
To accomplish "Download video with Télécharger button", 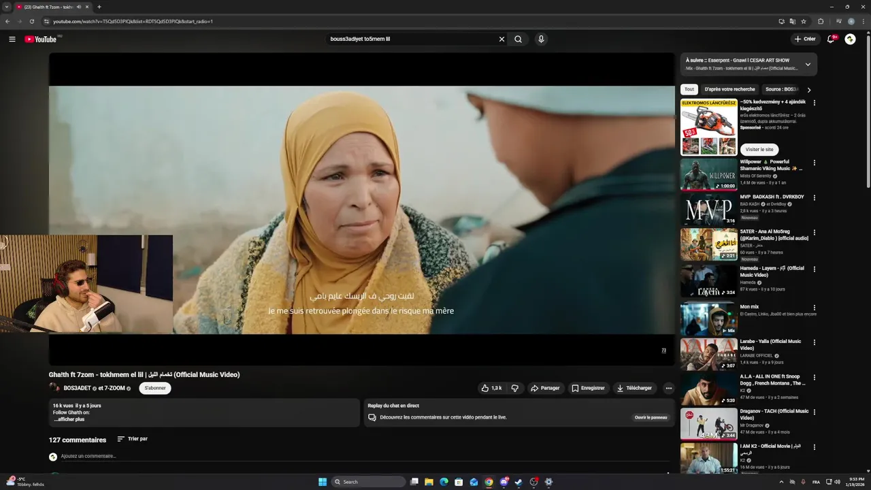I will tap(634, 388).
